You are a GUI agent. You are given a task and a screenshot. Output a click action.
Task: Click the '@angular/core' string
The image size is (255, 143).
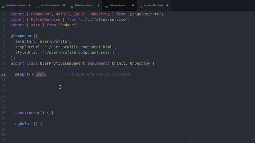click(x=145, y=14)
